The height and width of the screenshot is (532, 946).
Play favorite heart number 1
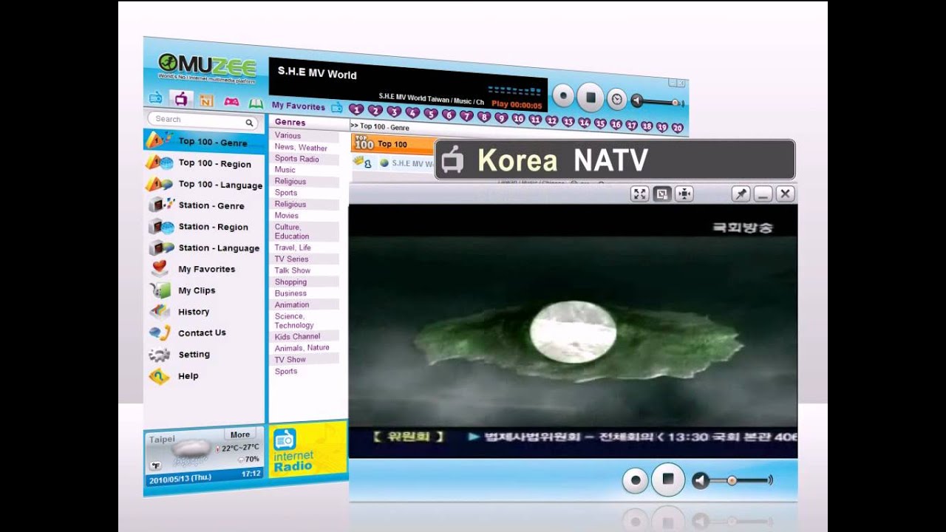point(356,109)
